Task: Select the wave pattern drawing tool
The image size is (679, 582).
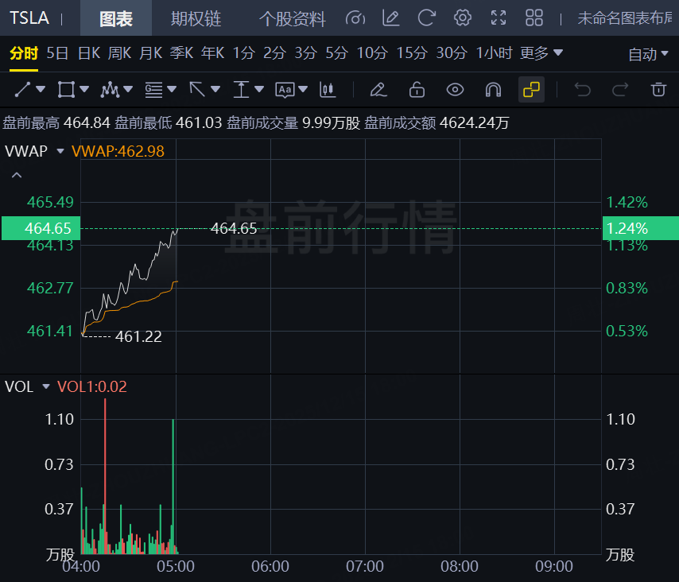Action: [110, 90]
